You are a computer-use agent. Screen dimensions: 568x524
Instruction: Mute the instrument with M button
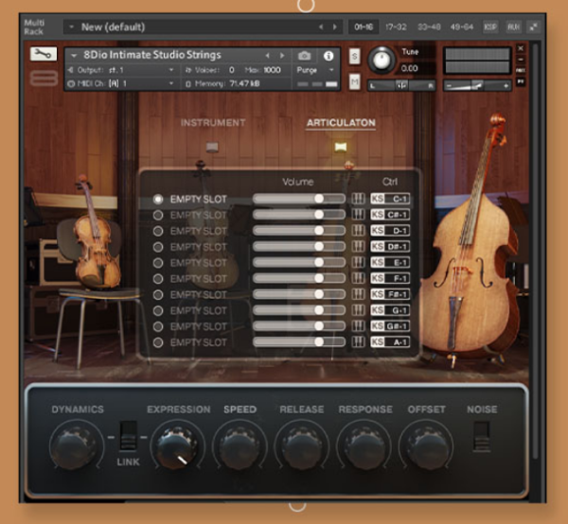click(x=354, y=81)
